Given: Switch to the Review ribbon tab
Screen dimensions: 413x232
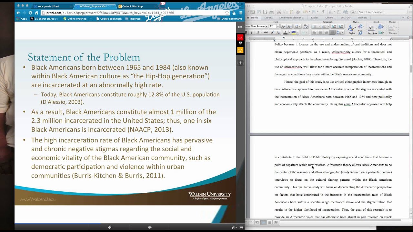Looking at the screenshot, I should click(x=362, y=18).
